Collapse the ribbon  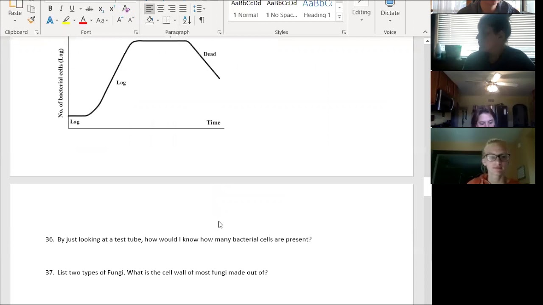(x=425, y=32)
